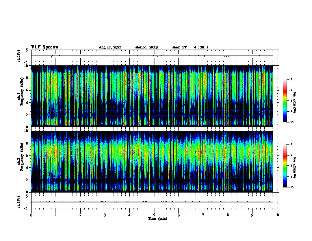Click the "VLF Spectra" plot title
312x241 pixels.
45,47
